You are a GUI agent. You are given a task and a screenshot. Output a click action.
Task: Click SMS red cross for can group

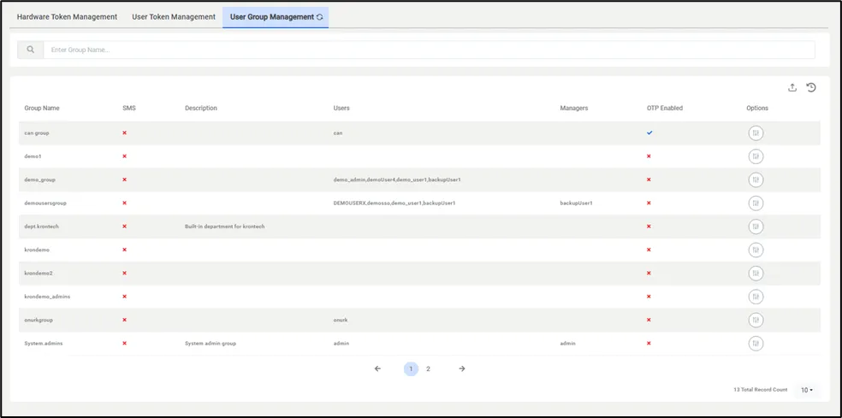[125, 132]
